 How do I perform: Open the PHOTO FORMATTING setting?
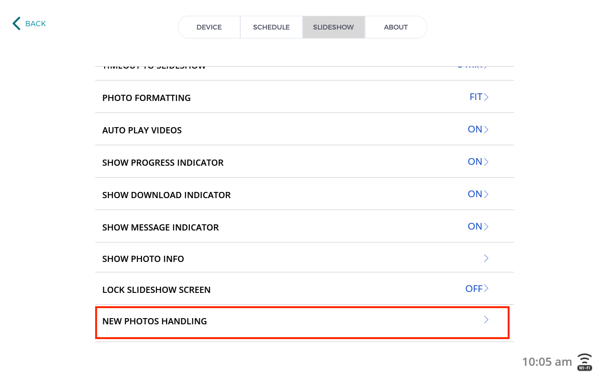(x=304, y=97)
